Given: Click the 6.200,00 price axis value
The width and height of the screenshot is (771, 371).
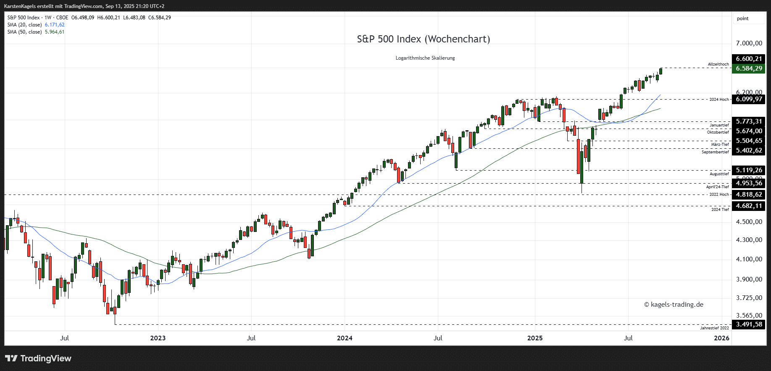Looking at the screenshot, I should [749, 92].
